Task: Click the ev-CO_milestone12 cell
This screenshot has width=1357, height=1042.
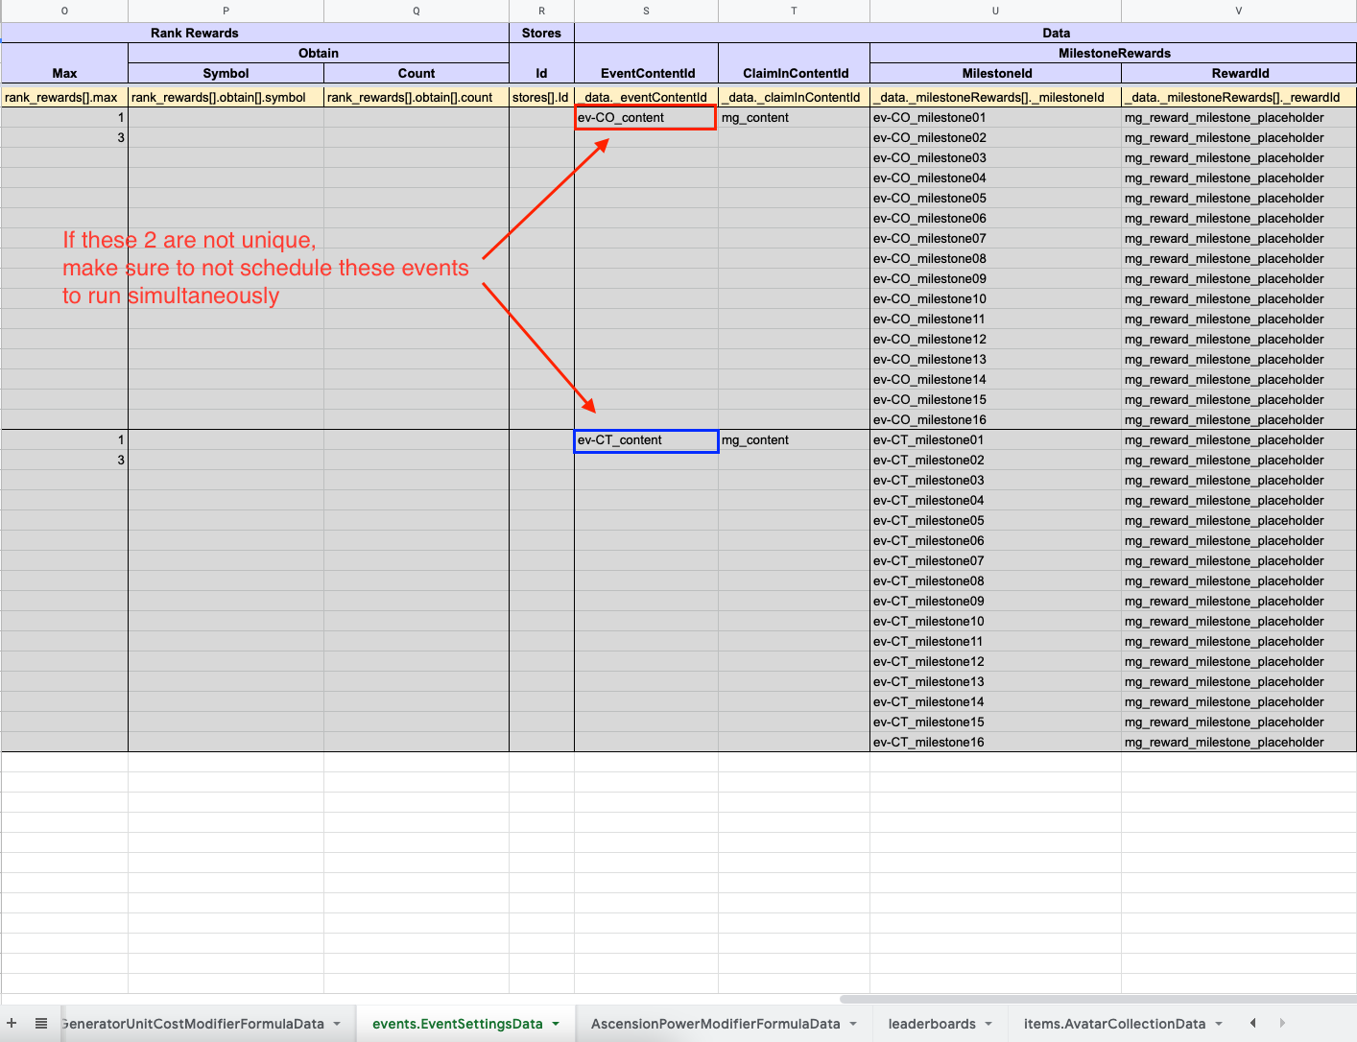Action: (x=995, y=339)
